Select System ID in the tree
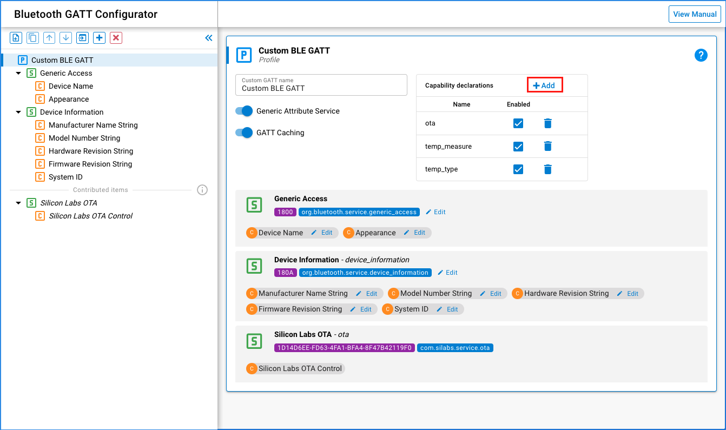The image size is (726, 430). click(65, 177)
